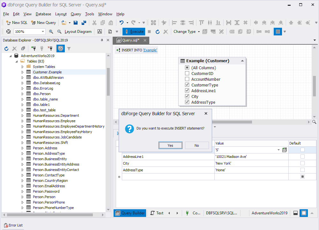
Task: Uncheck the CustomerType column checkbox
Action: pos(187,85)
